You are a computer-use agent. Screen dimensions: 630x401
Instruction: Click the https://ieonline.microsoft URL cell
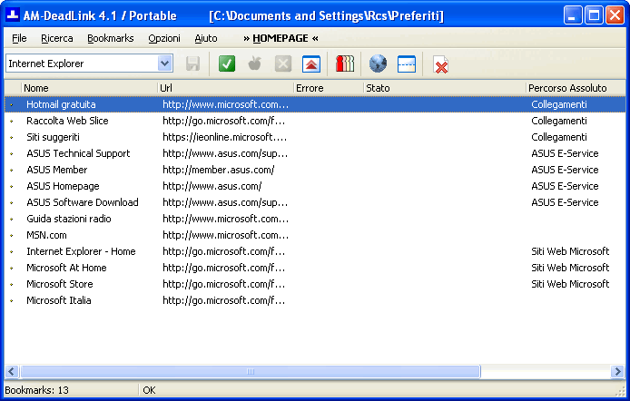click(225, 137)
